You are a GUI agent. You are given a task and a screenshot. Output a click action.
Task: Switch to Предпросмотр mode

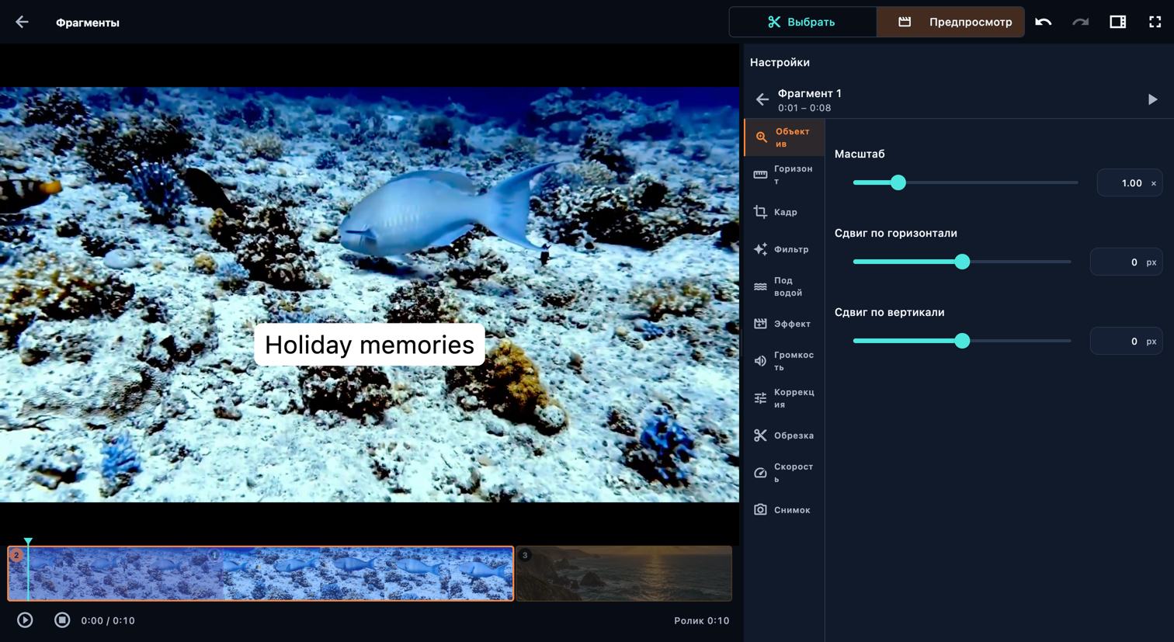(x=950, y=22)
